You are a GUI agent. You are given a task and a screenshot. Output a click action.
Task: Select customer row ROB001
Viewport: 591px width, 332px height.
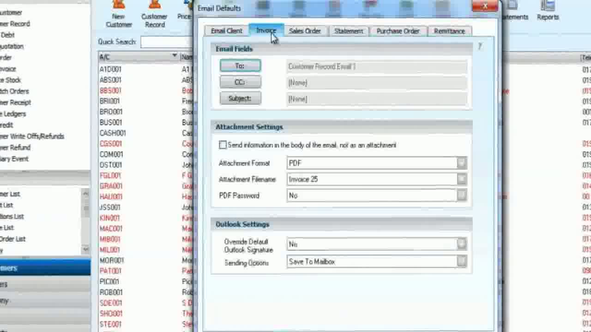[111, 292]
